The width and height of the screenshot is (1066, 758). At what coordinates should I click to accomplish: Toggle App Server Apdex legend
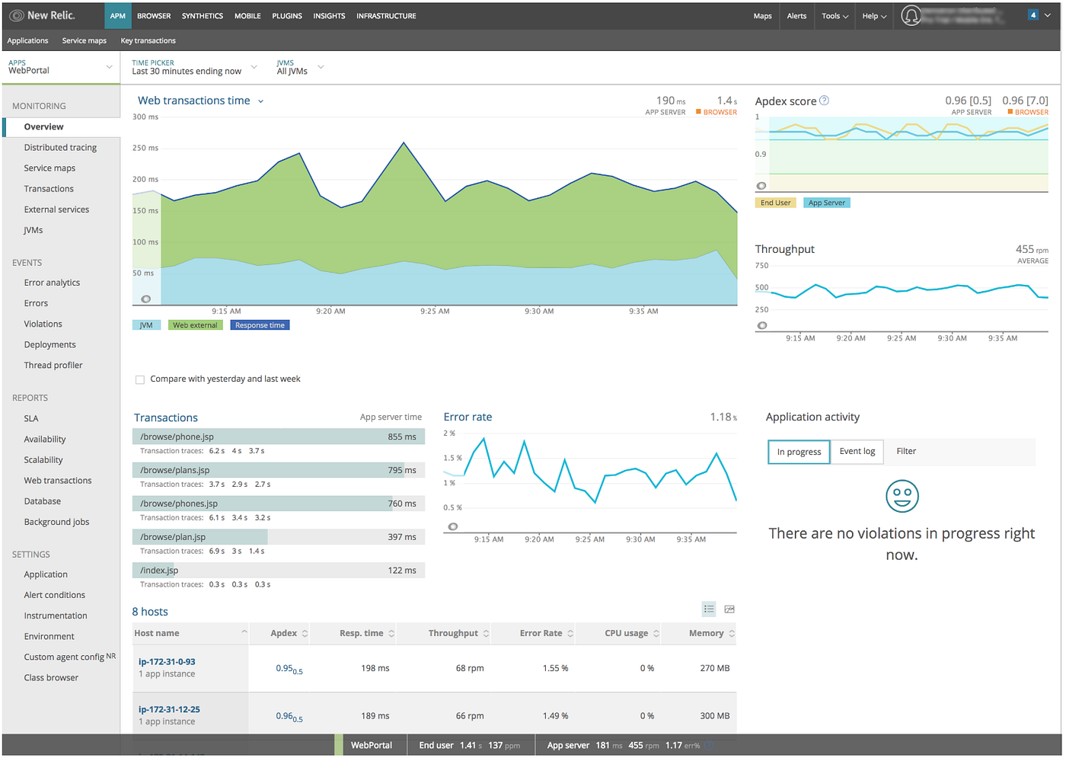point(826,203)
